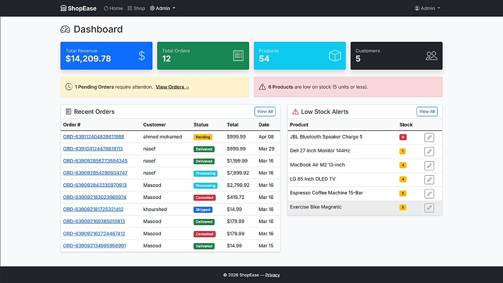Screen dimensions: 503x283
Task: Click the box icon on Products card
Action: [334, 56]
